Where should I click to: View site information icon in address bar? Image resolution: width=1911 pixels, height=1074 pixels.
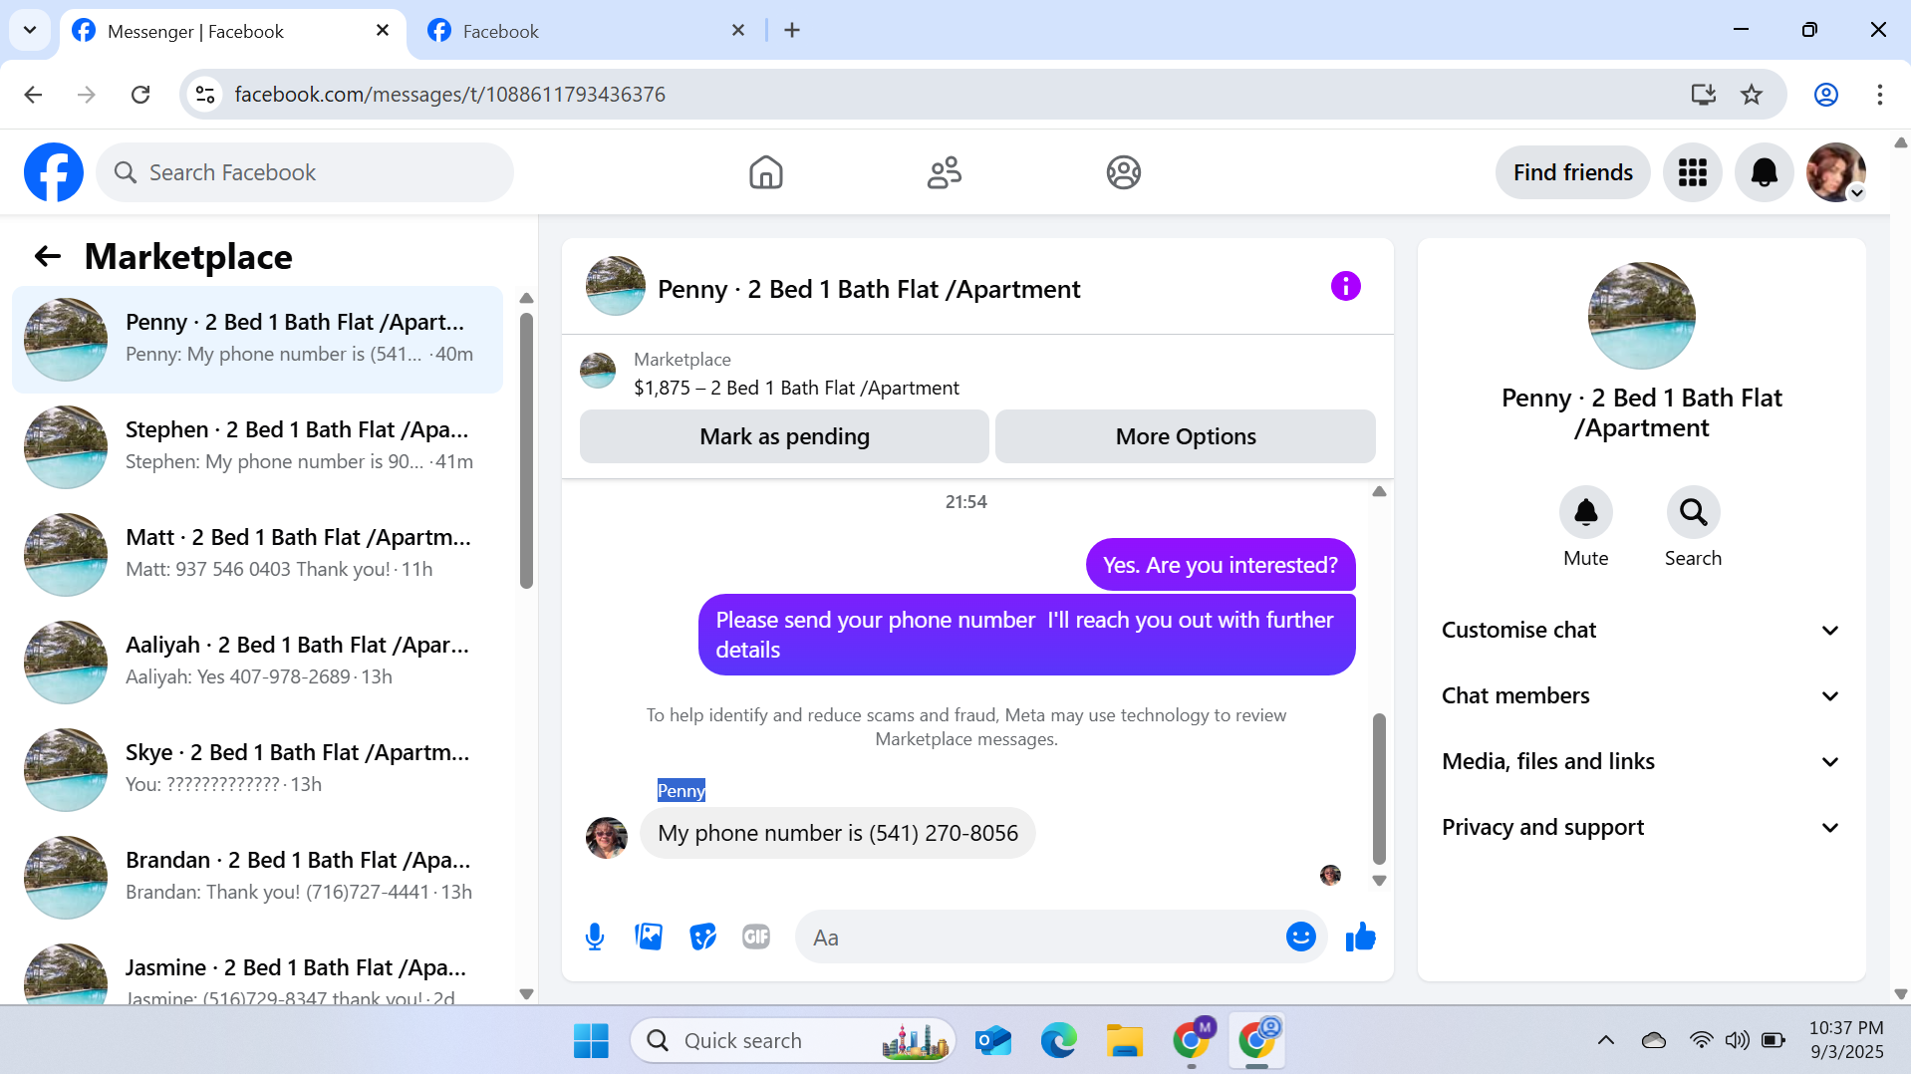pos(205,95)
